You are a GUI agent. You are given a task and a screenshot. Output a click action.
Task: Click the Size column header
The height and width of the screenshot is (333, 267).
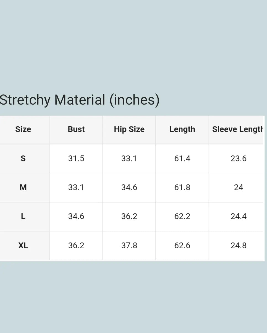[23, 129]
